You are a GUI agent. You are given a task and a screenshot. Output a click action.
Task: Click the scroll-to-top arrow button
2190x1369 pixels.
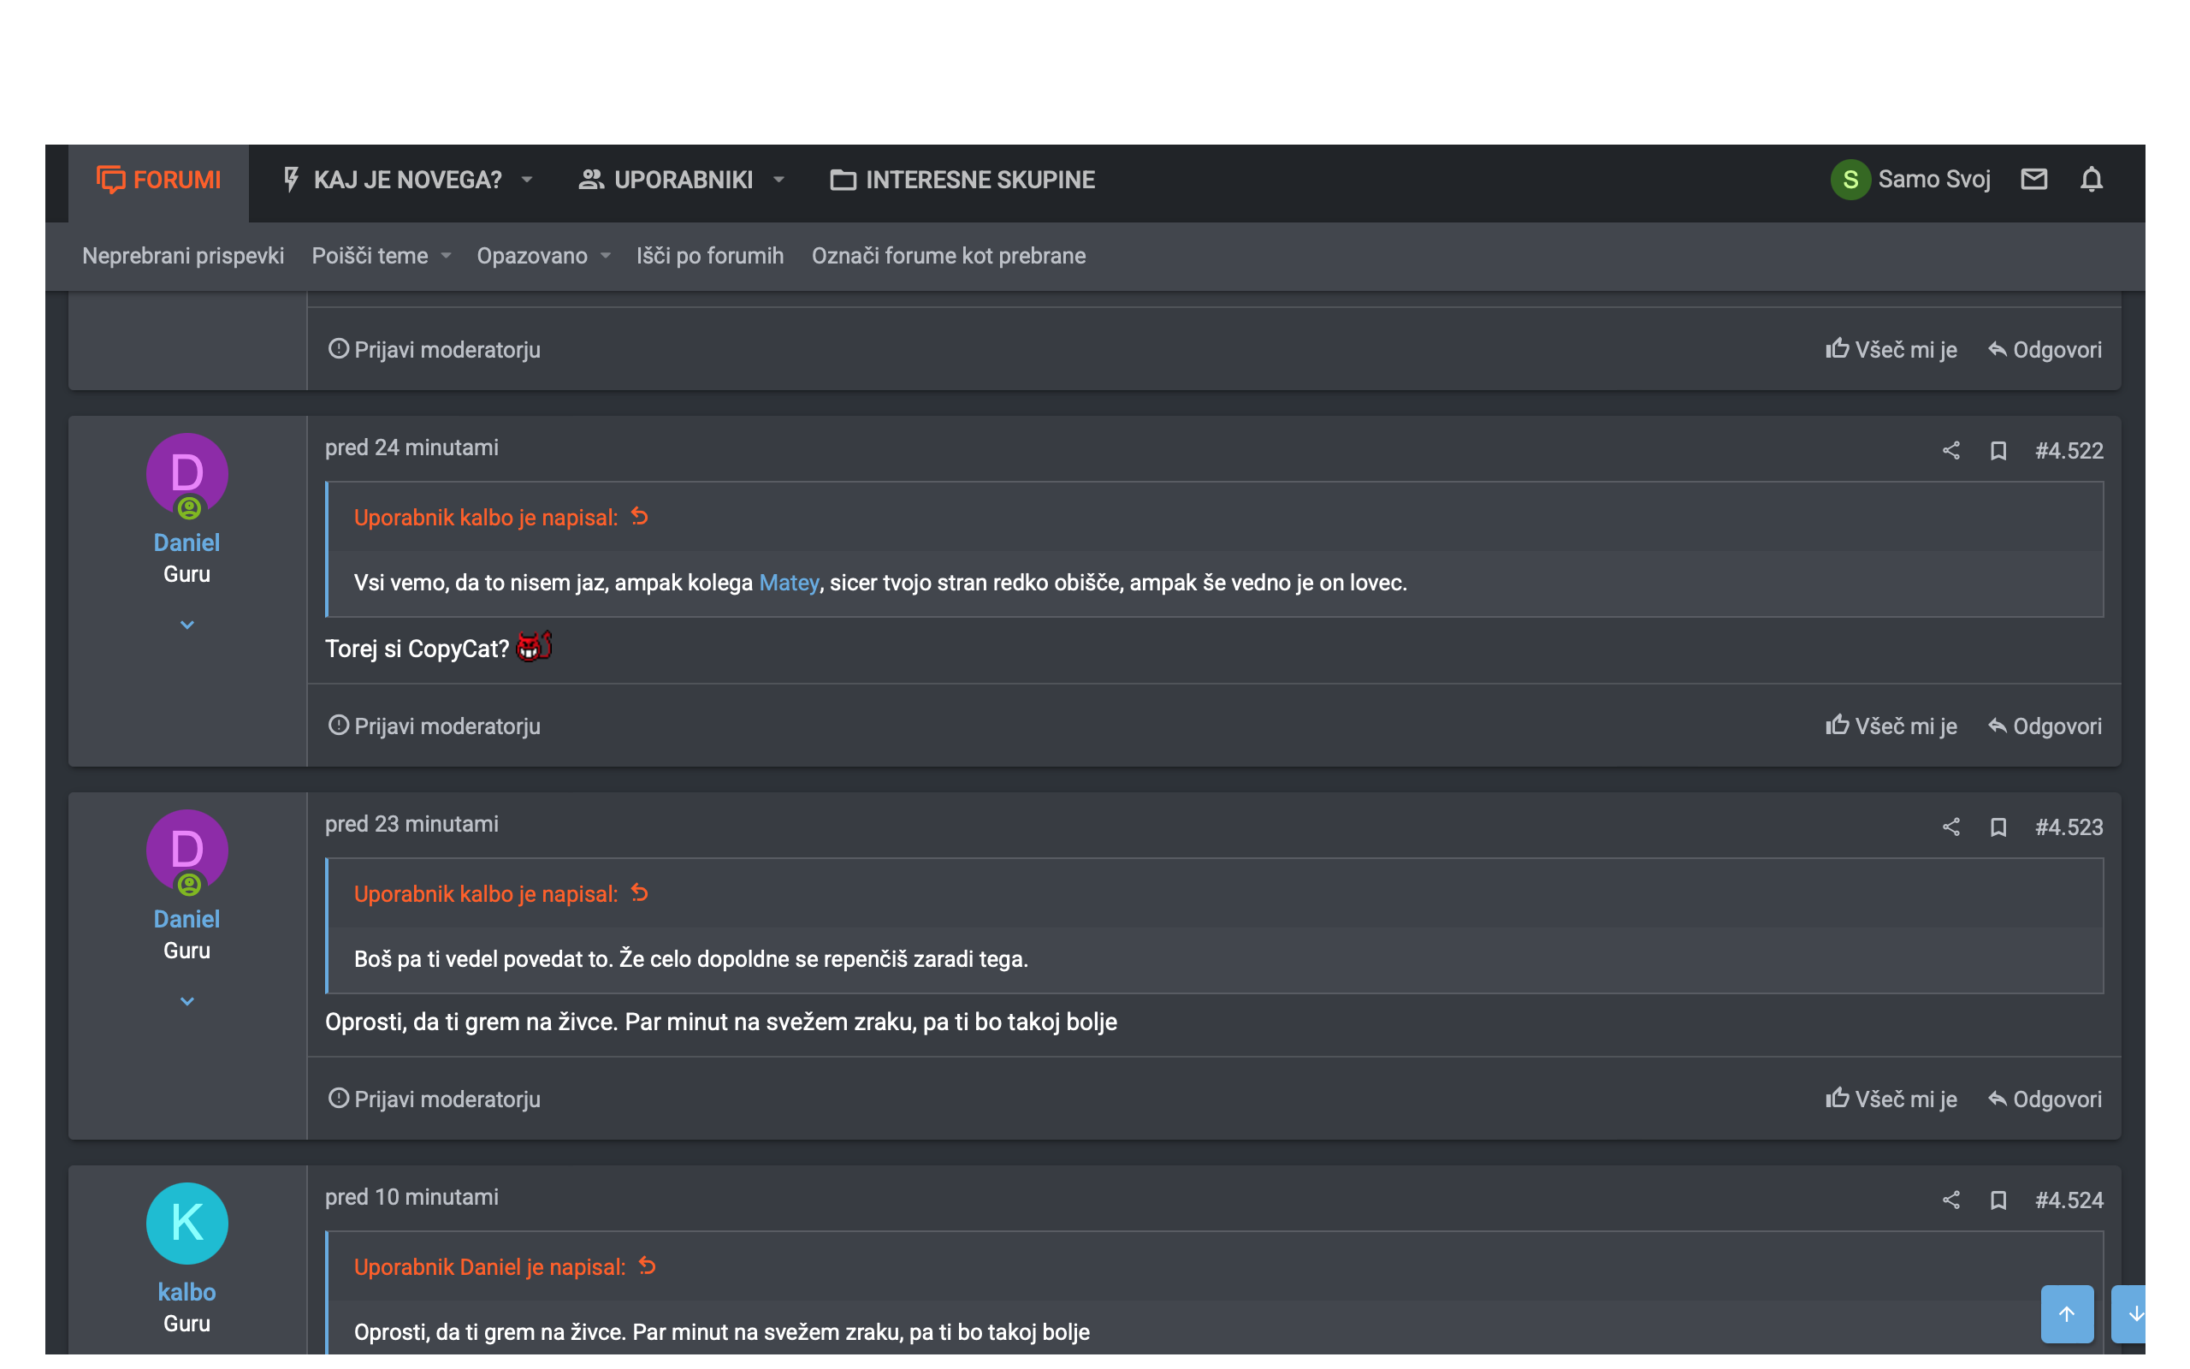pos(2067,1313)
